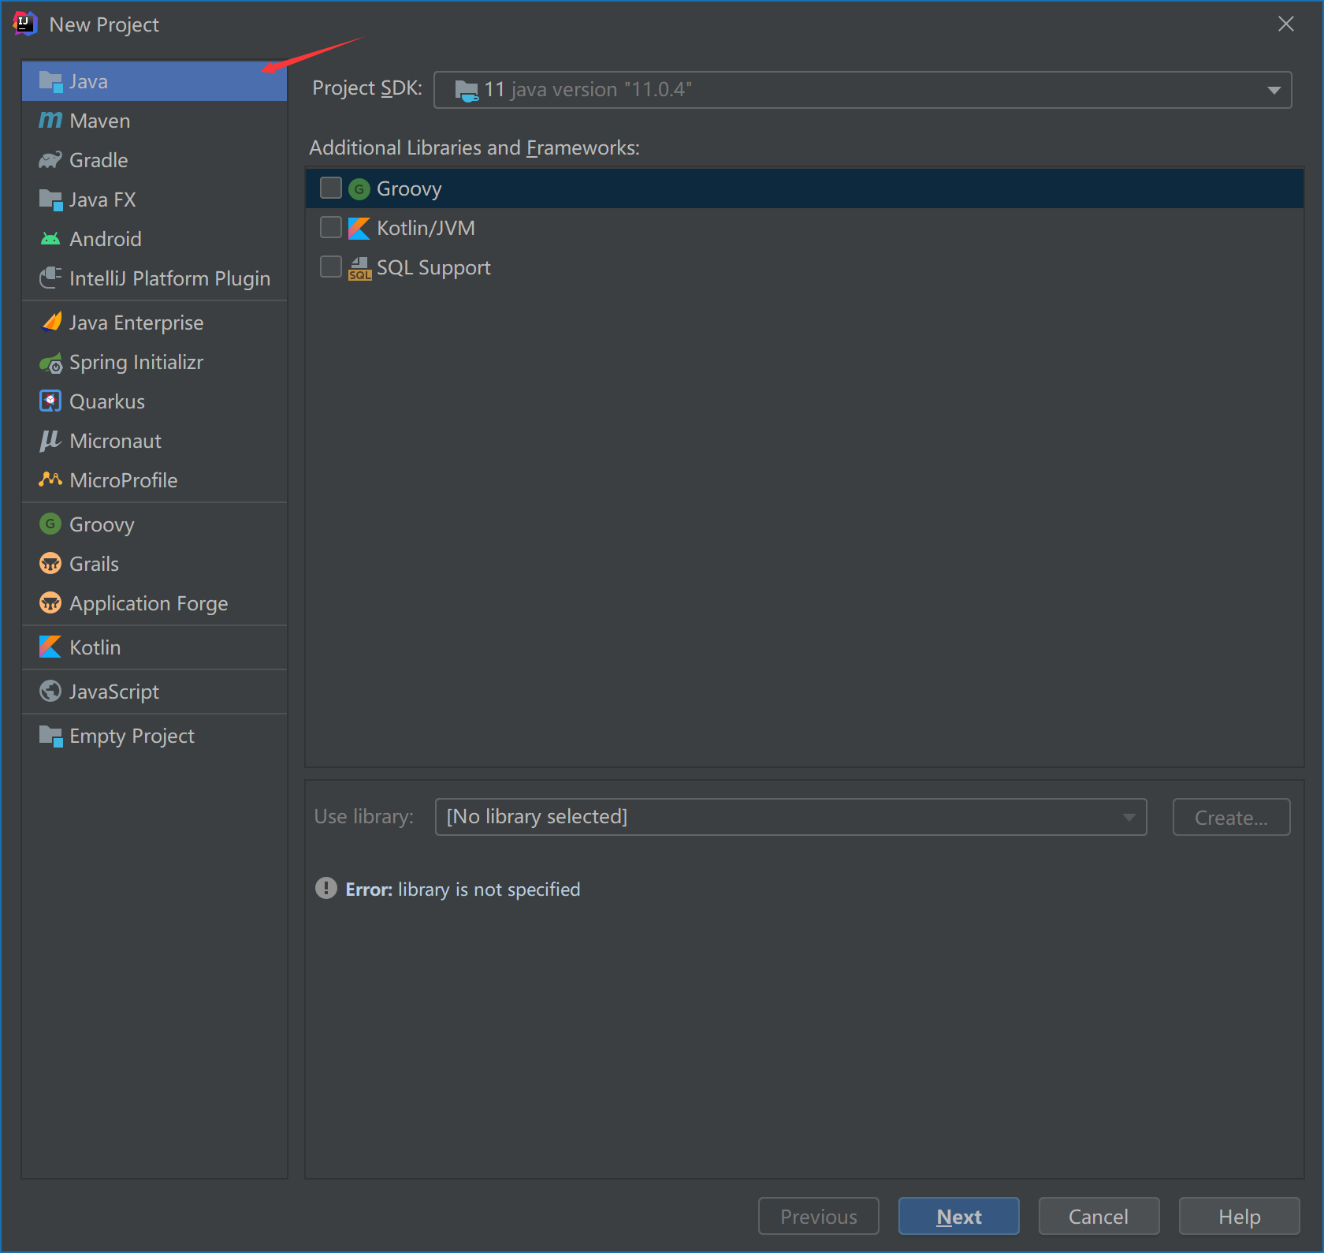The height and width of the screenshot is (1253, 1324).
Task: Click the IntelliJ logo in the title bar
Action: [x=25, y=24]
